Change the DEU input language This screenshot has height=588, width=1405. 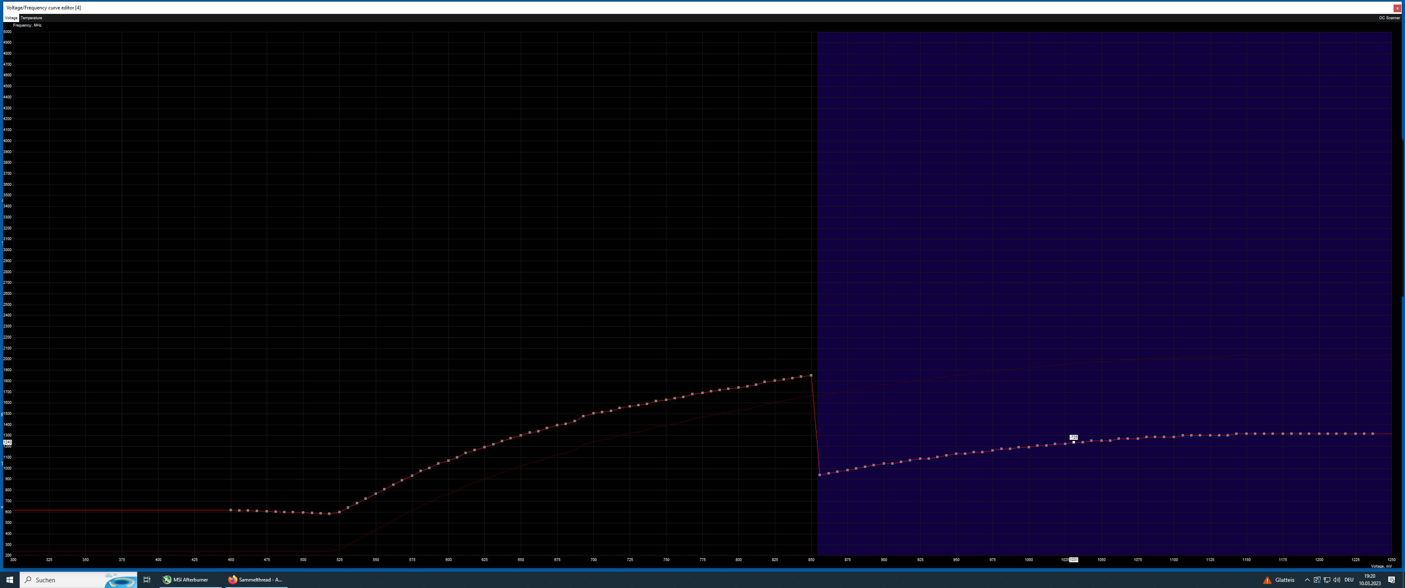(1349, 580)
